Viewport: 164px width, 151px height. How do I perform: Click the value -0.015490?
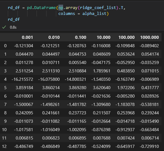(149, 121)
